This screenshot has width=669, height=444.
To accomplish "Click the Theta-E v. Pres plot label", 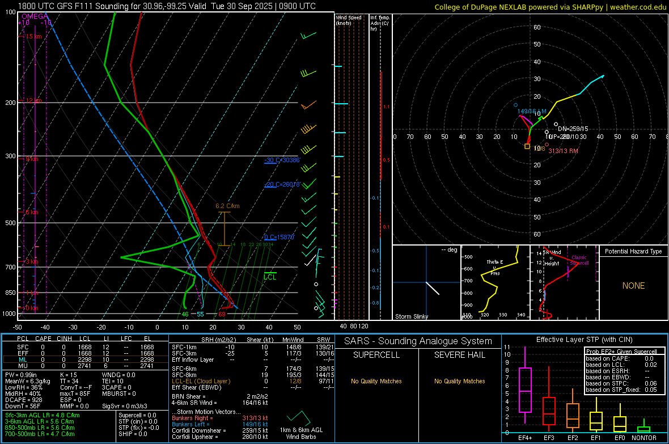I will (x=495, y=267).
